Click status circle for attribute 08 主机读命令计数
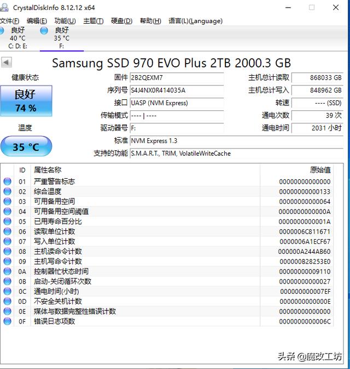 8,251
